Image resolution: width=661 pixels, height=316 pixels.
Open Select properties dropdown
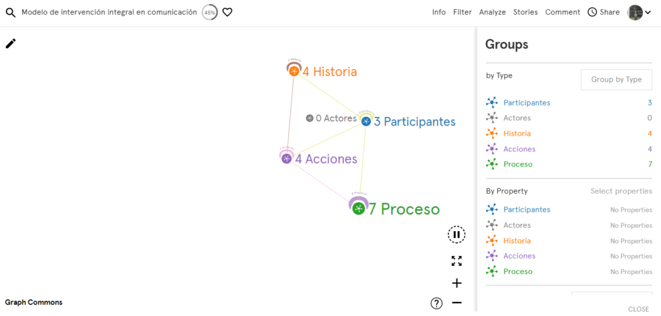point(621,191)
